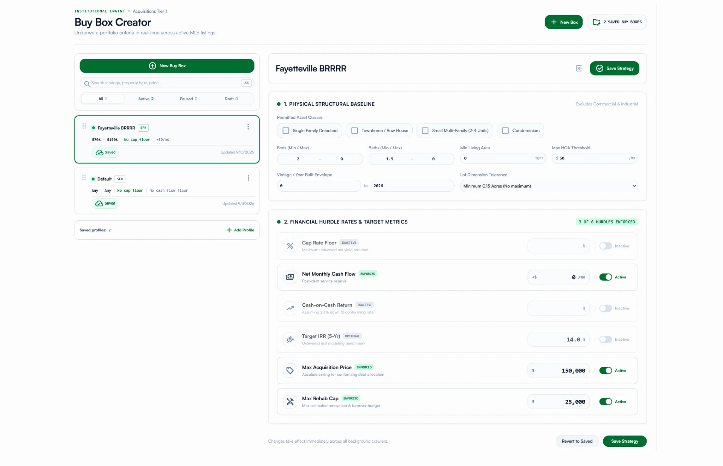Open kebab menu for Default profile card
The image size is (723, 466).
click(x=249, y=178)
